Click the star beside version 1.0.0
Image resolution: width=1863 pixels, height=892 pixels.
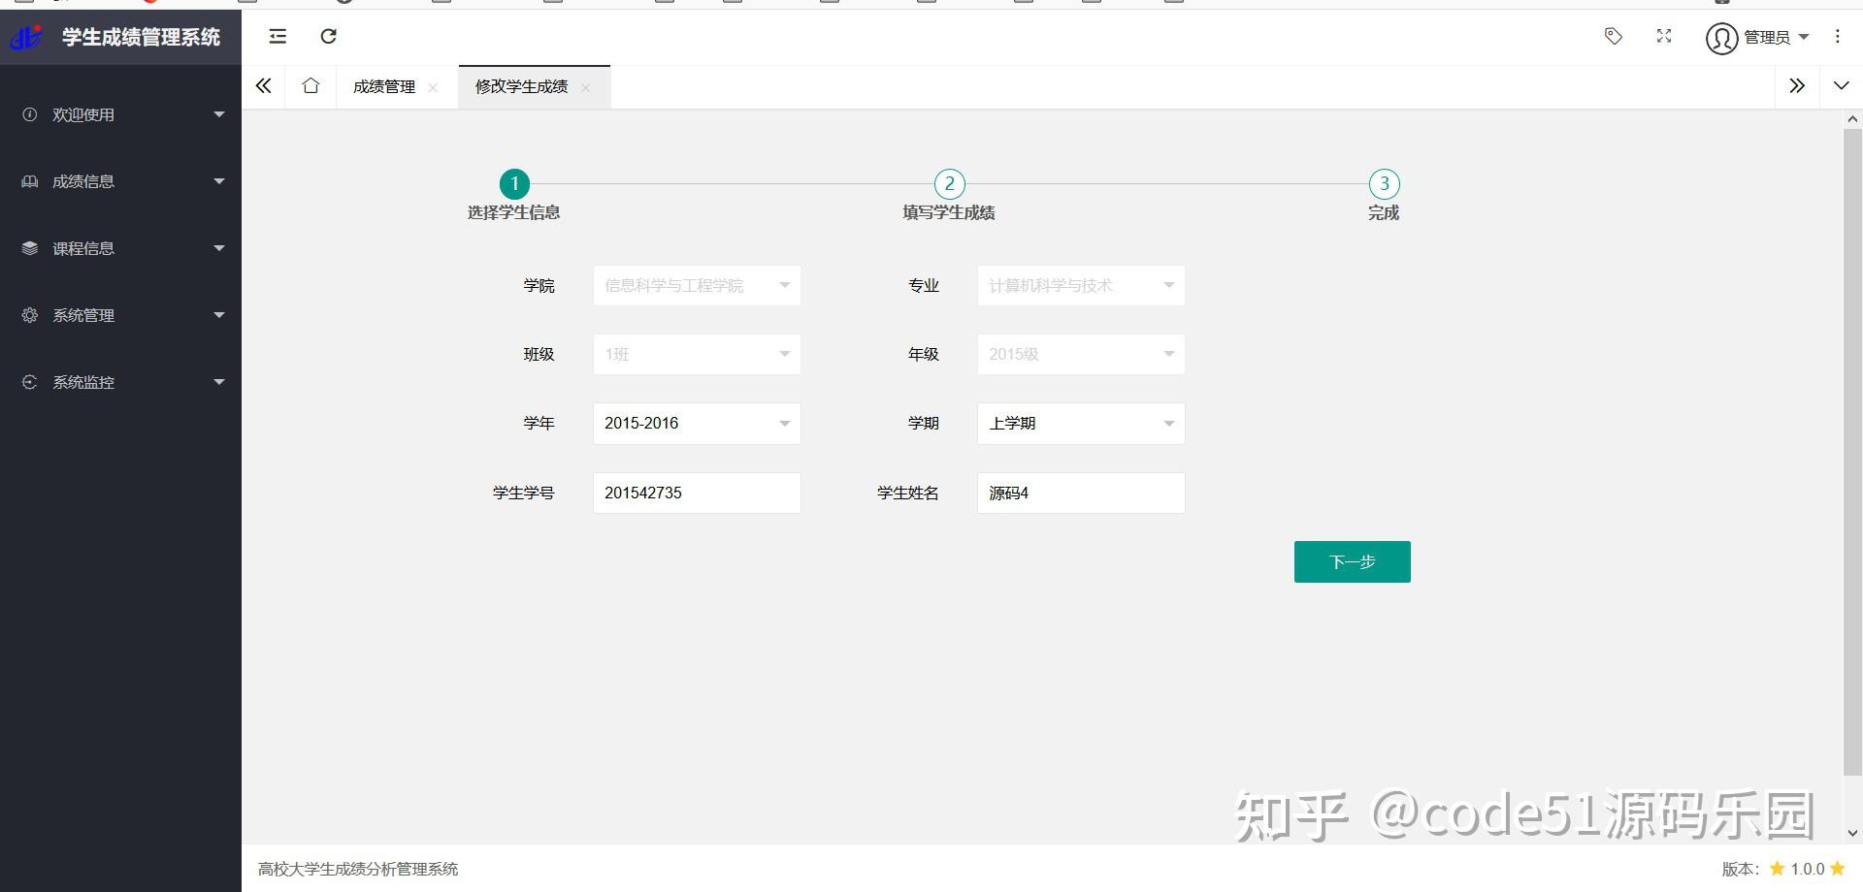click(x=1776, y=869)
